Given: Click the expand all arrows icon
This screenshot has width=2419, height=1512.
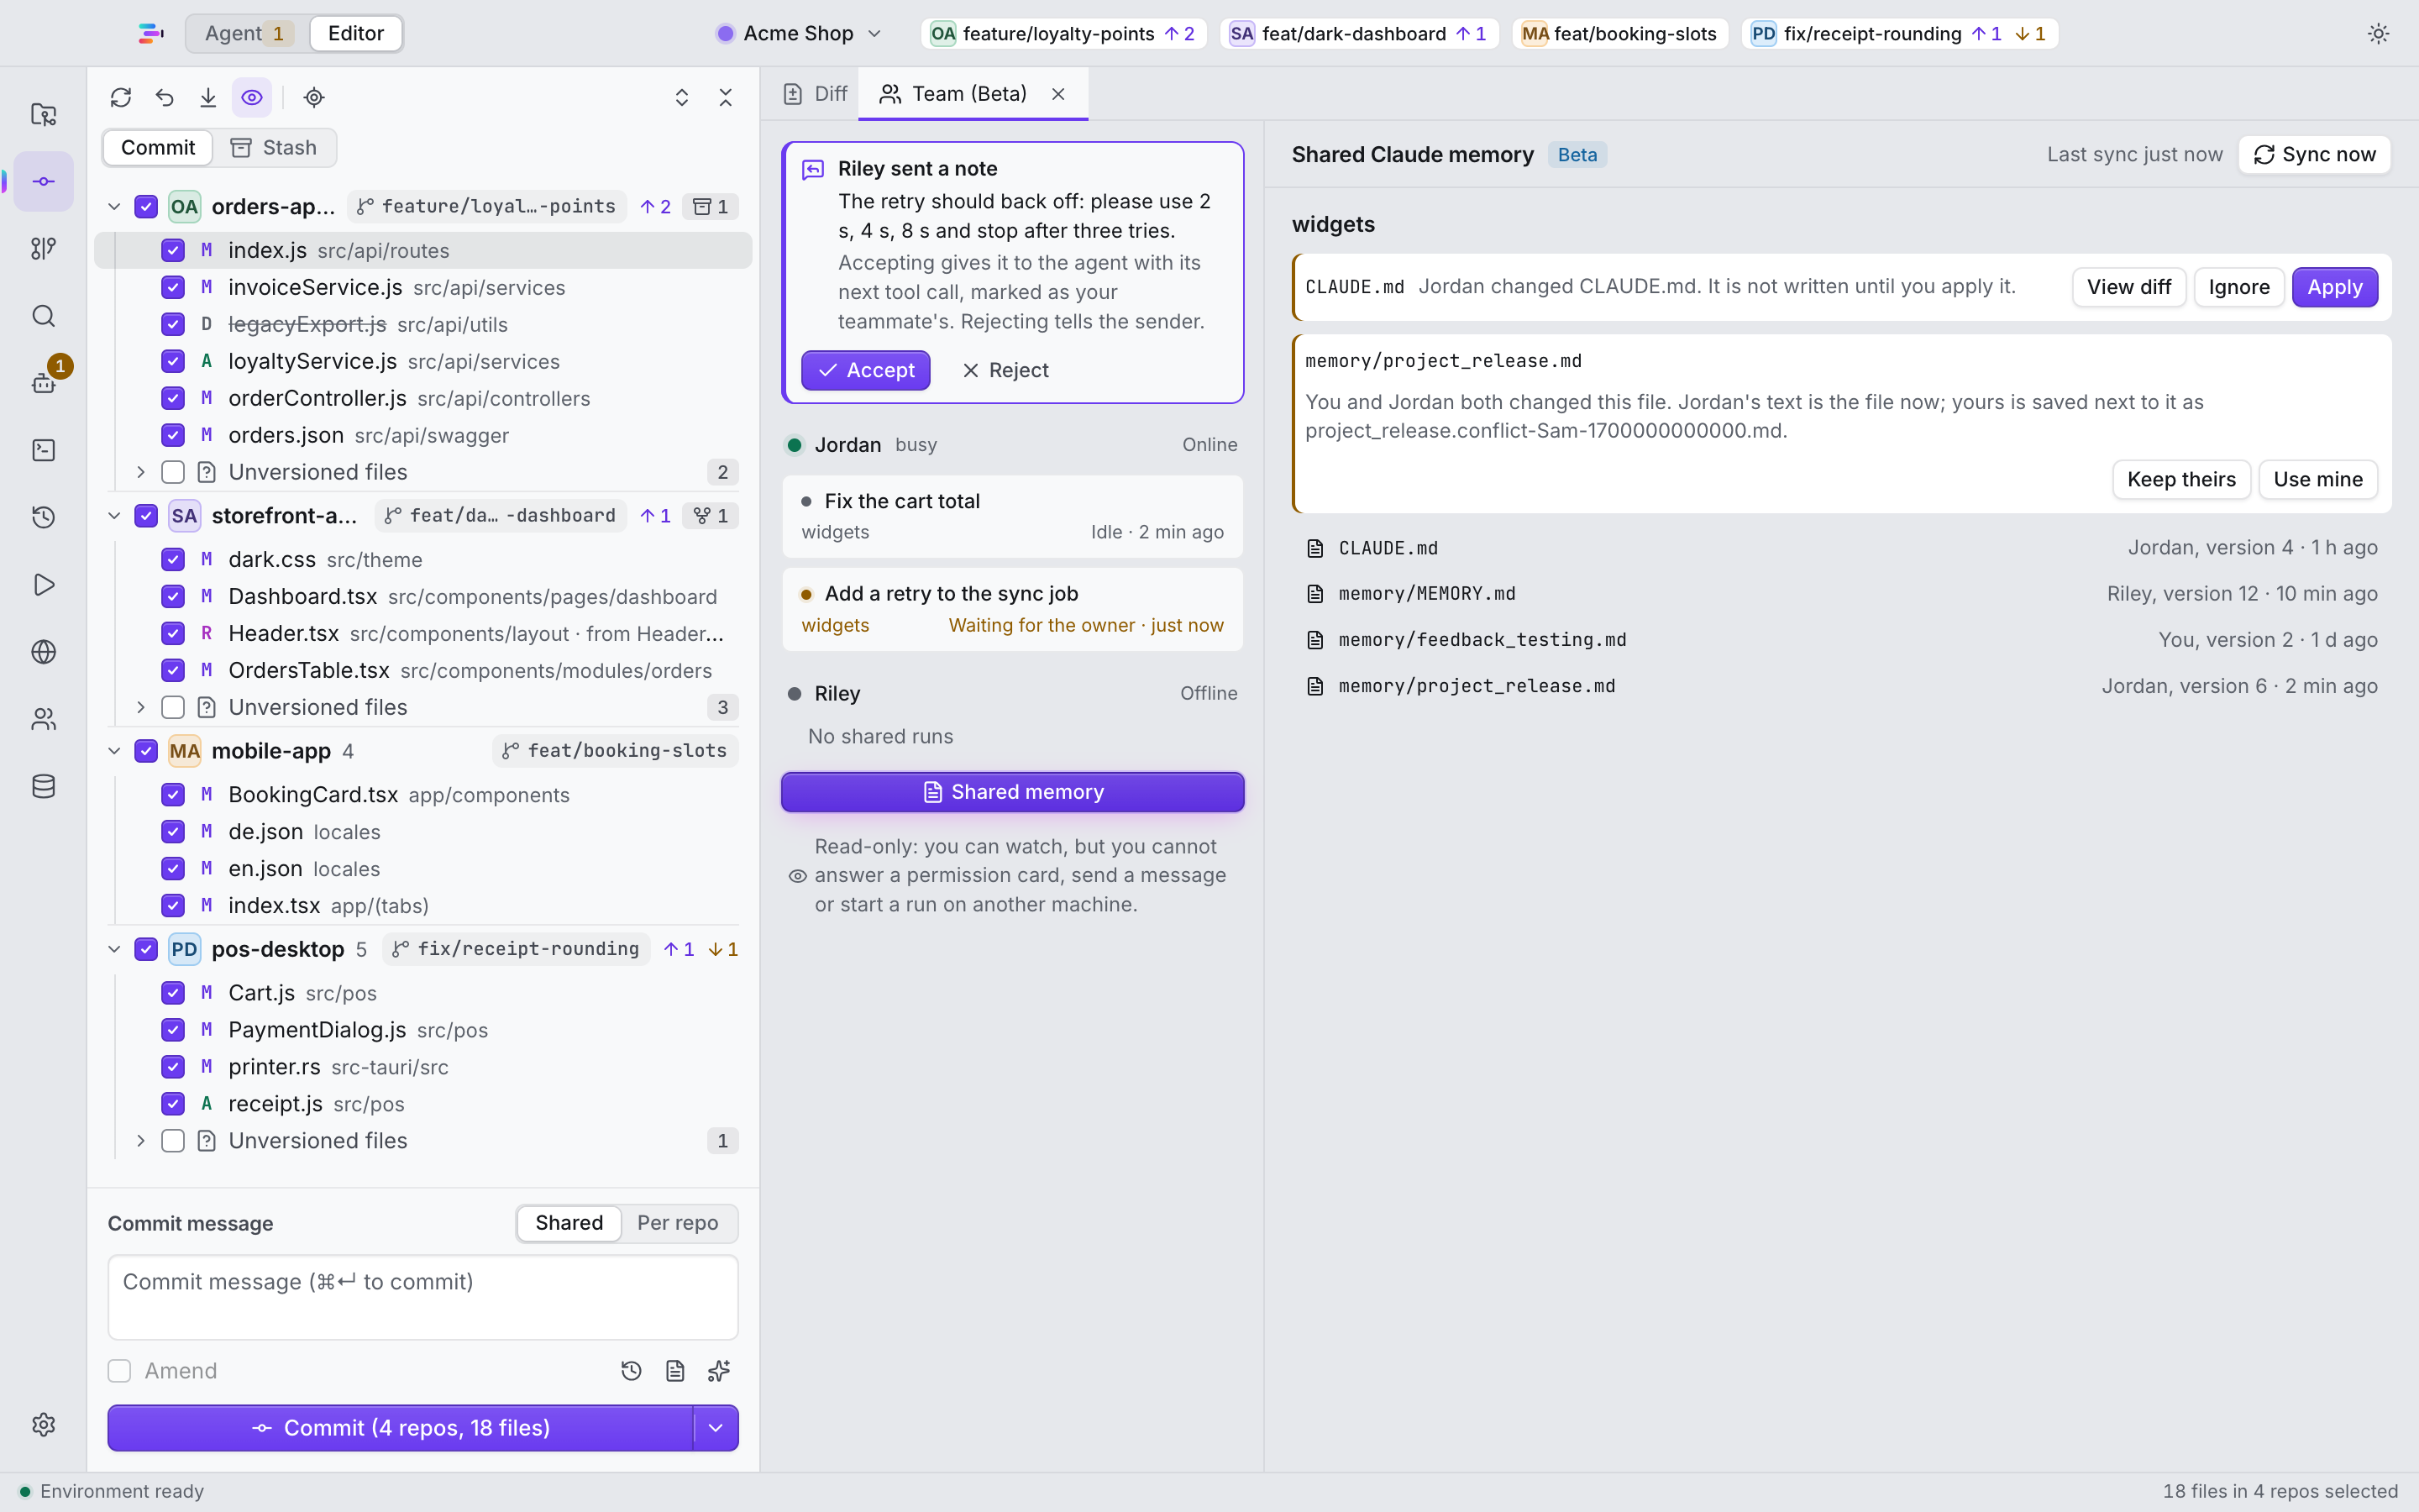Looking at the screenshot, I should (x=682, y=97).
